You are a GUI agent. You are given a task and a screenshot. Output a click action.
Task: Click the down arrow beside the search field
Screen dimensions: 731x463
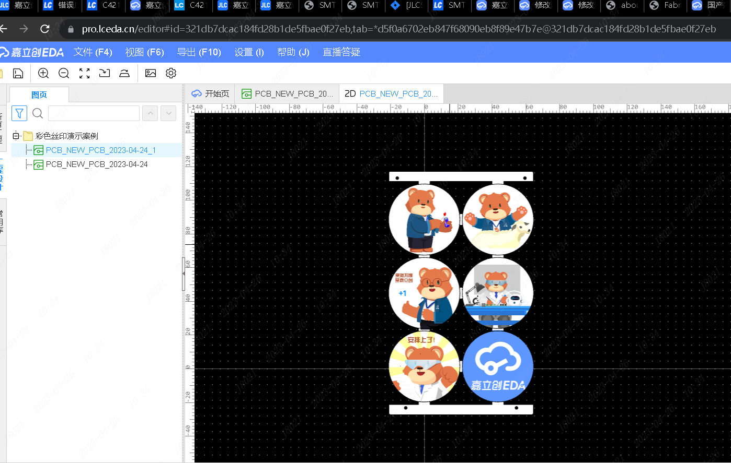pos(168,113)
